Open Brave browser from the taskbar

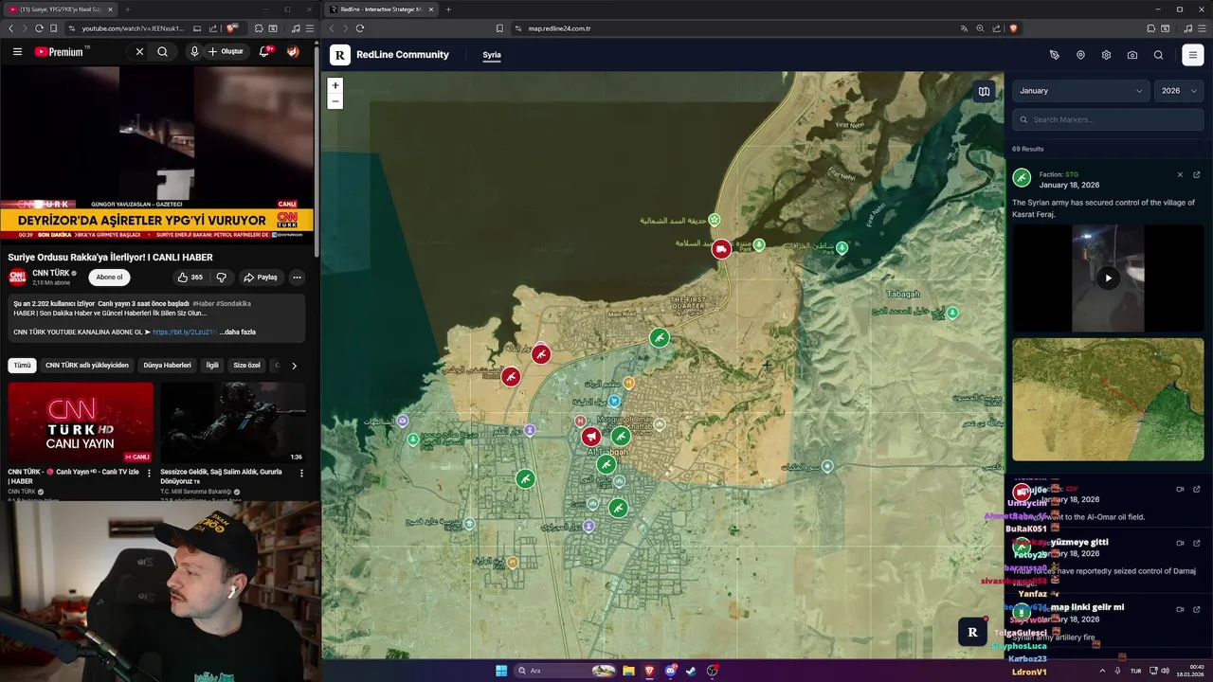click(649, 671)
